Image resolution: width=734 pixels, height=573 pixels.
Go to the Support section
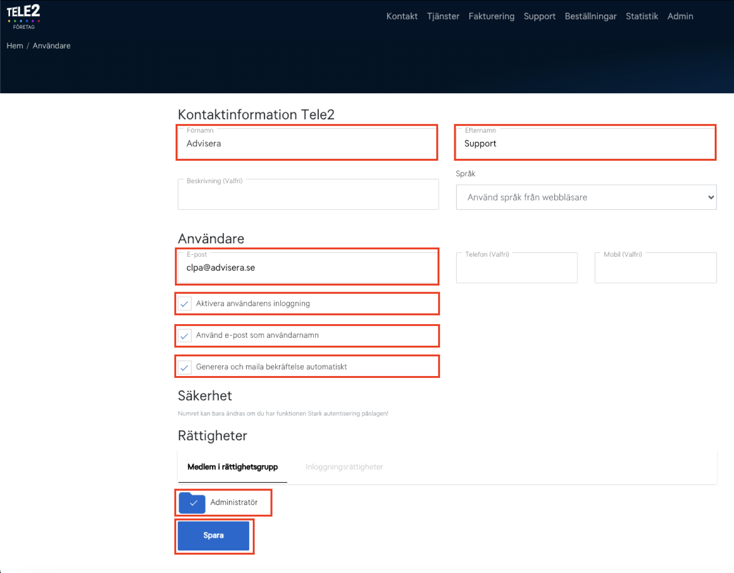click(x=539, y=16)
